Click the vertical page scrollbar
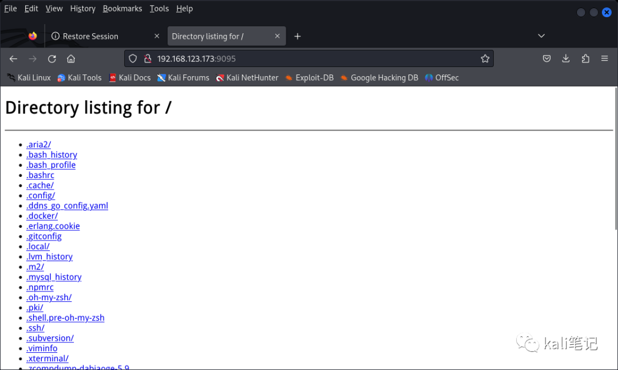618x370 pixels. click(x=615, y=160)
